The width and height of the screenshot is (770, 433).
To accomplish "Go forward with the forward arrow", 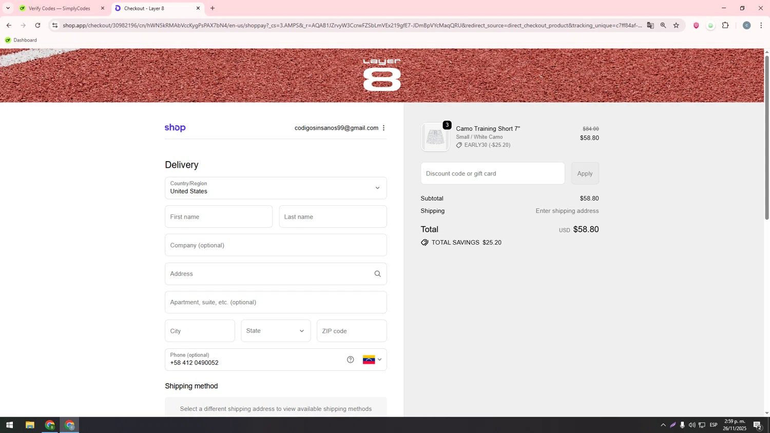I will 23,25.
